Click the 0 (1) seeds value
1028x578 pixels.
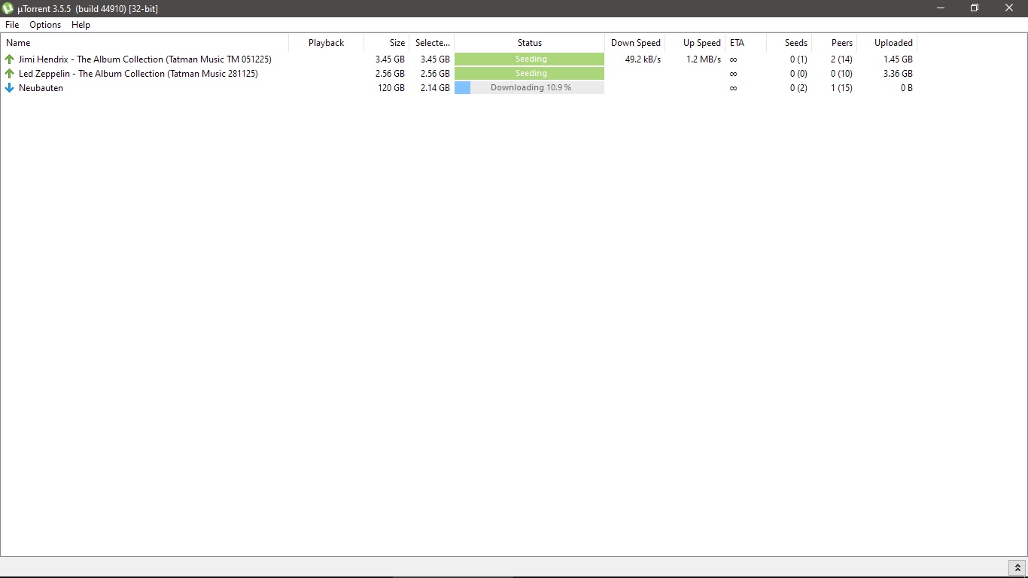(798, 59)
